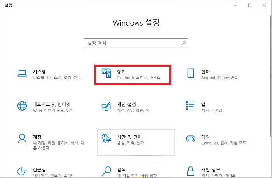Screen dimensions: 272x178
Task: Open the 시간 및 언어 icon
Action: pyautogui.click(x=106, y=138)
